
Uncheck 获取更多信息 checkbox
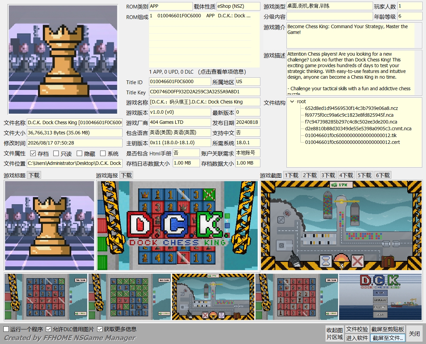(100, 329)
